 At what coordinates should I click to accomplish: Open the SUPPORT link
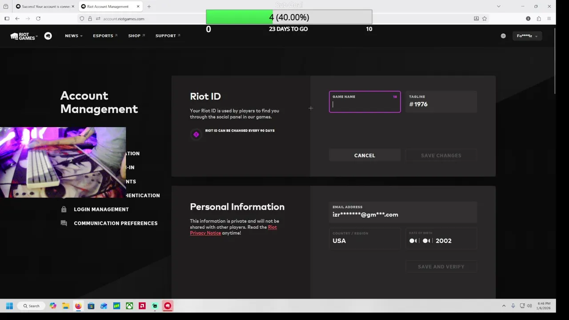pos(168,36)
